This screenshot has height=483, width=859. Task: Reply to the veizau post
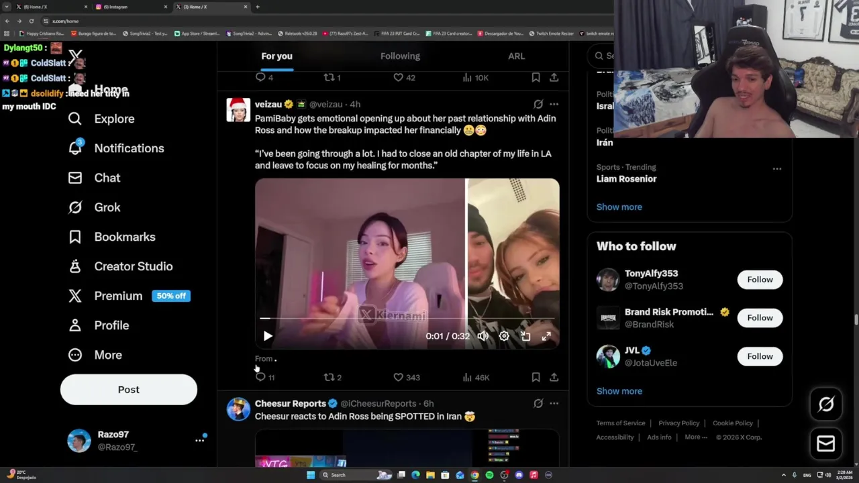point(260,377)
